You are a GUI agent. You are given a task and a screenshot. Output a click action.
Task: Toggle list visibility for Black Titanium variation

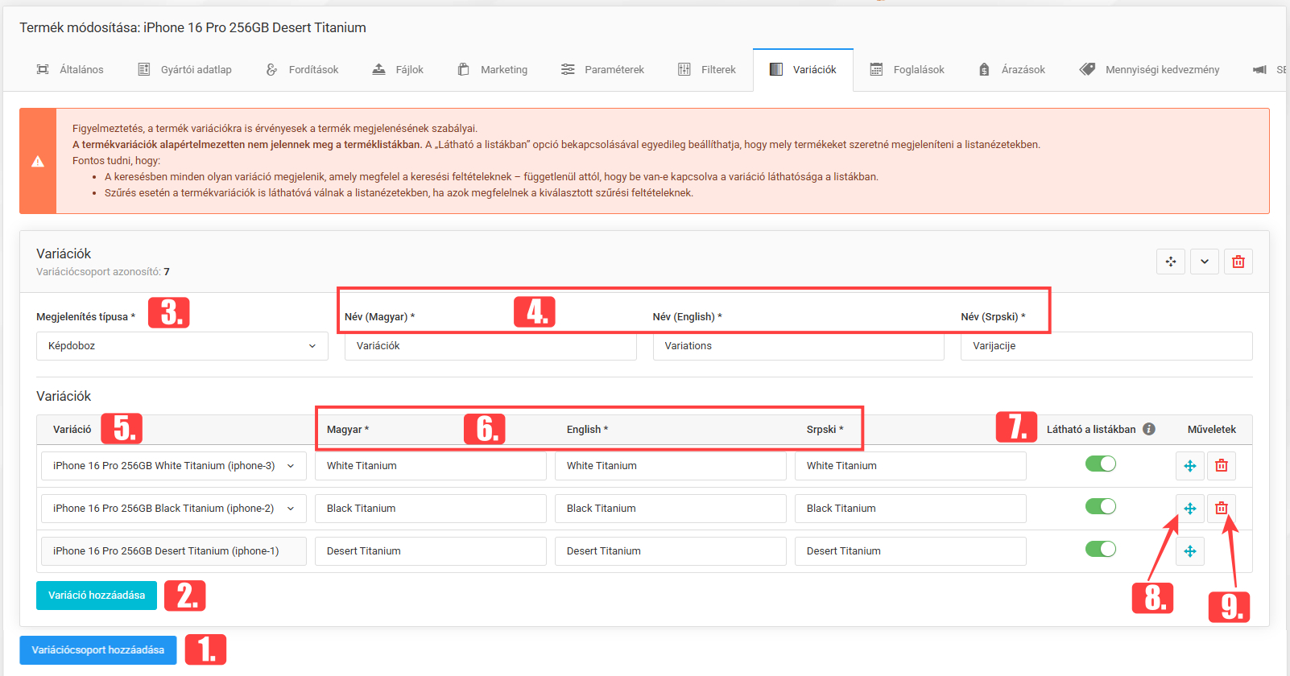1100,506
